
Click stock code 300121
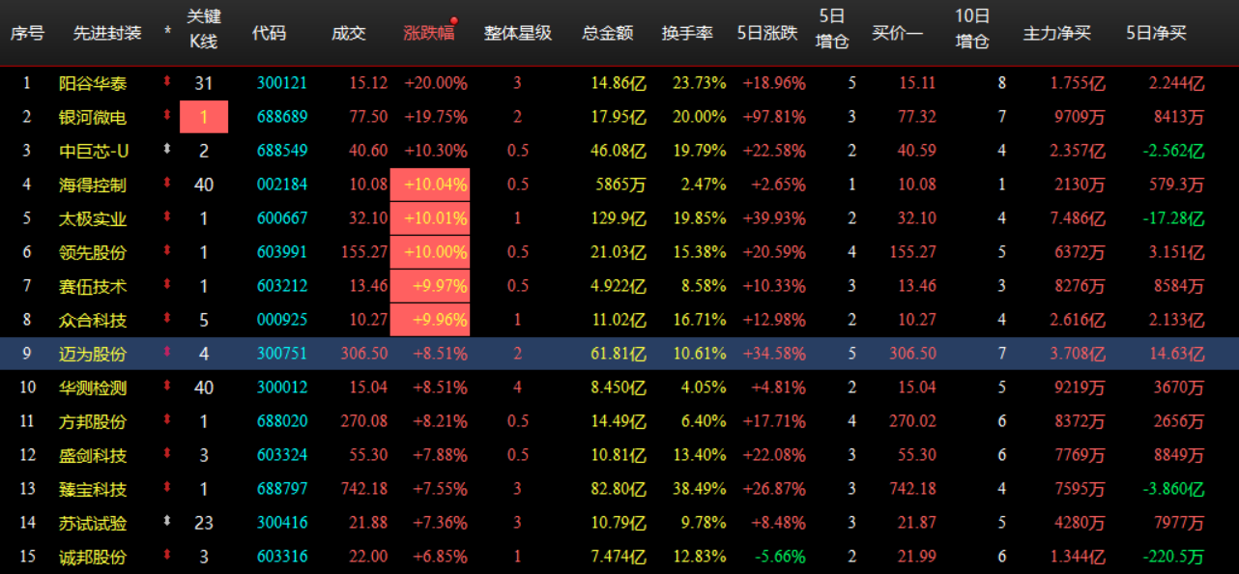click(x=282, y=84)
